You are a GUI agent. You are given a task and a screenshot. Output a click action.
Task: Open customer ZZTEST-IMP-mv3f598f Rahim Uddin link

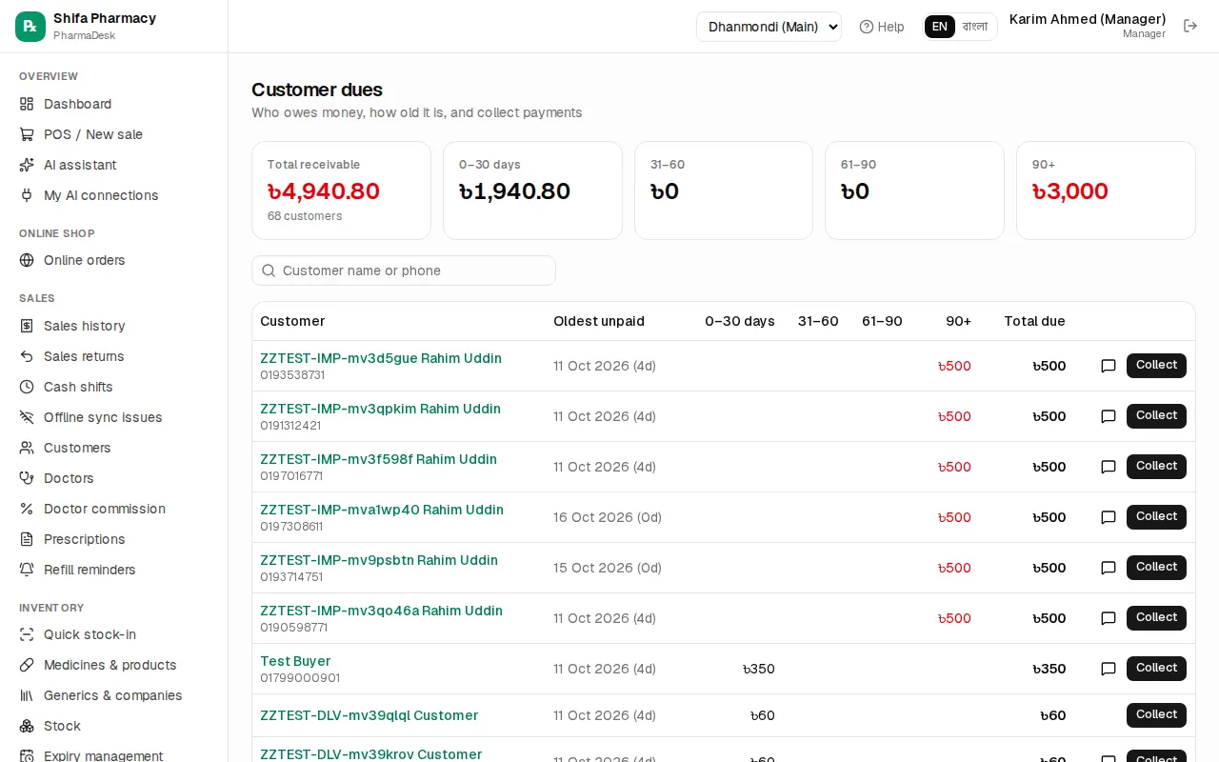(x=378, y=459)
